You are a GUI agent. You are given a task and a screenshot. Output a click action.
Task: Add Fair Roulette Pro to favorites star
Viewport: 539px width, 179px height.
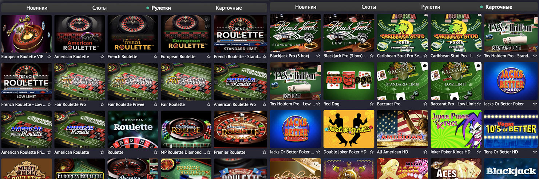tap(102, 104)
